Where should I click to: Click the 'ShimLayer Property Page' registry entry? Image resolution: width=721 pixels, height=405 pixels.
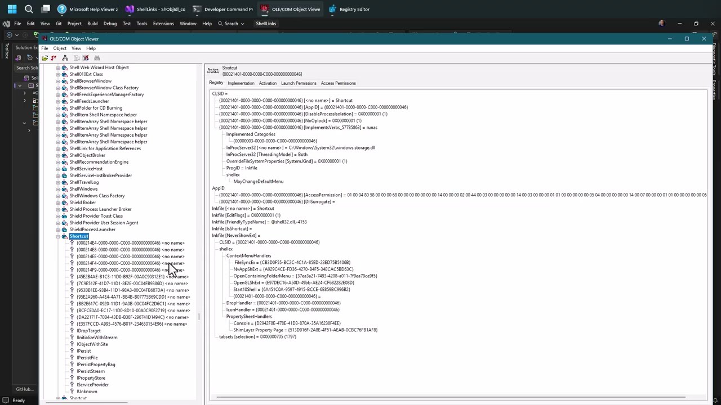coord(305,330)
